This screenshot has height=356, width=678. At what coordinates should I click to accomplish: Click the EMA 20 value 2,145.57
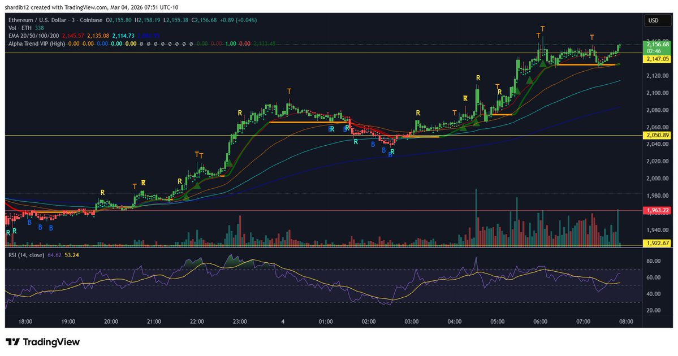pyautogui.click(x=73, y=36)
